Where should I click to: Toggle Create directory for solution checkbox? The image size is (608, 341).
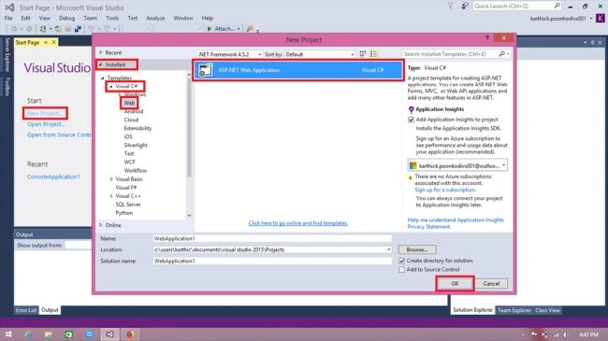(401, 261)
